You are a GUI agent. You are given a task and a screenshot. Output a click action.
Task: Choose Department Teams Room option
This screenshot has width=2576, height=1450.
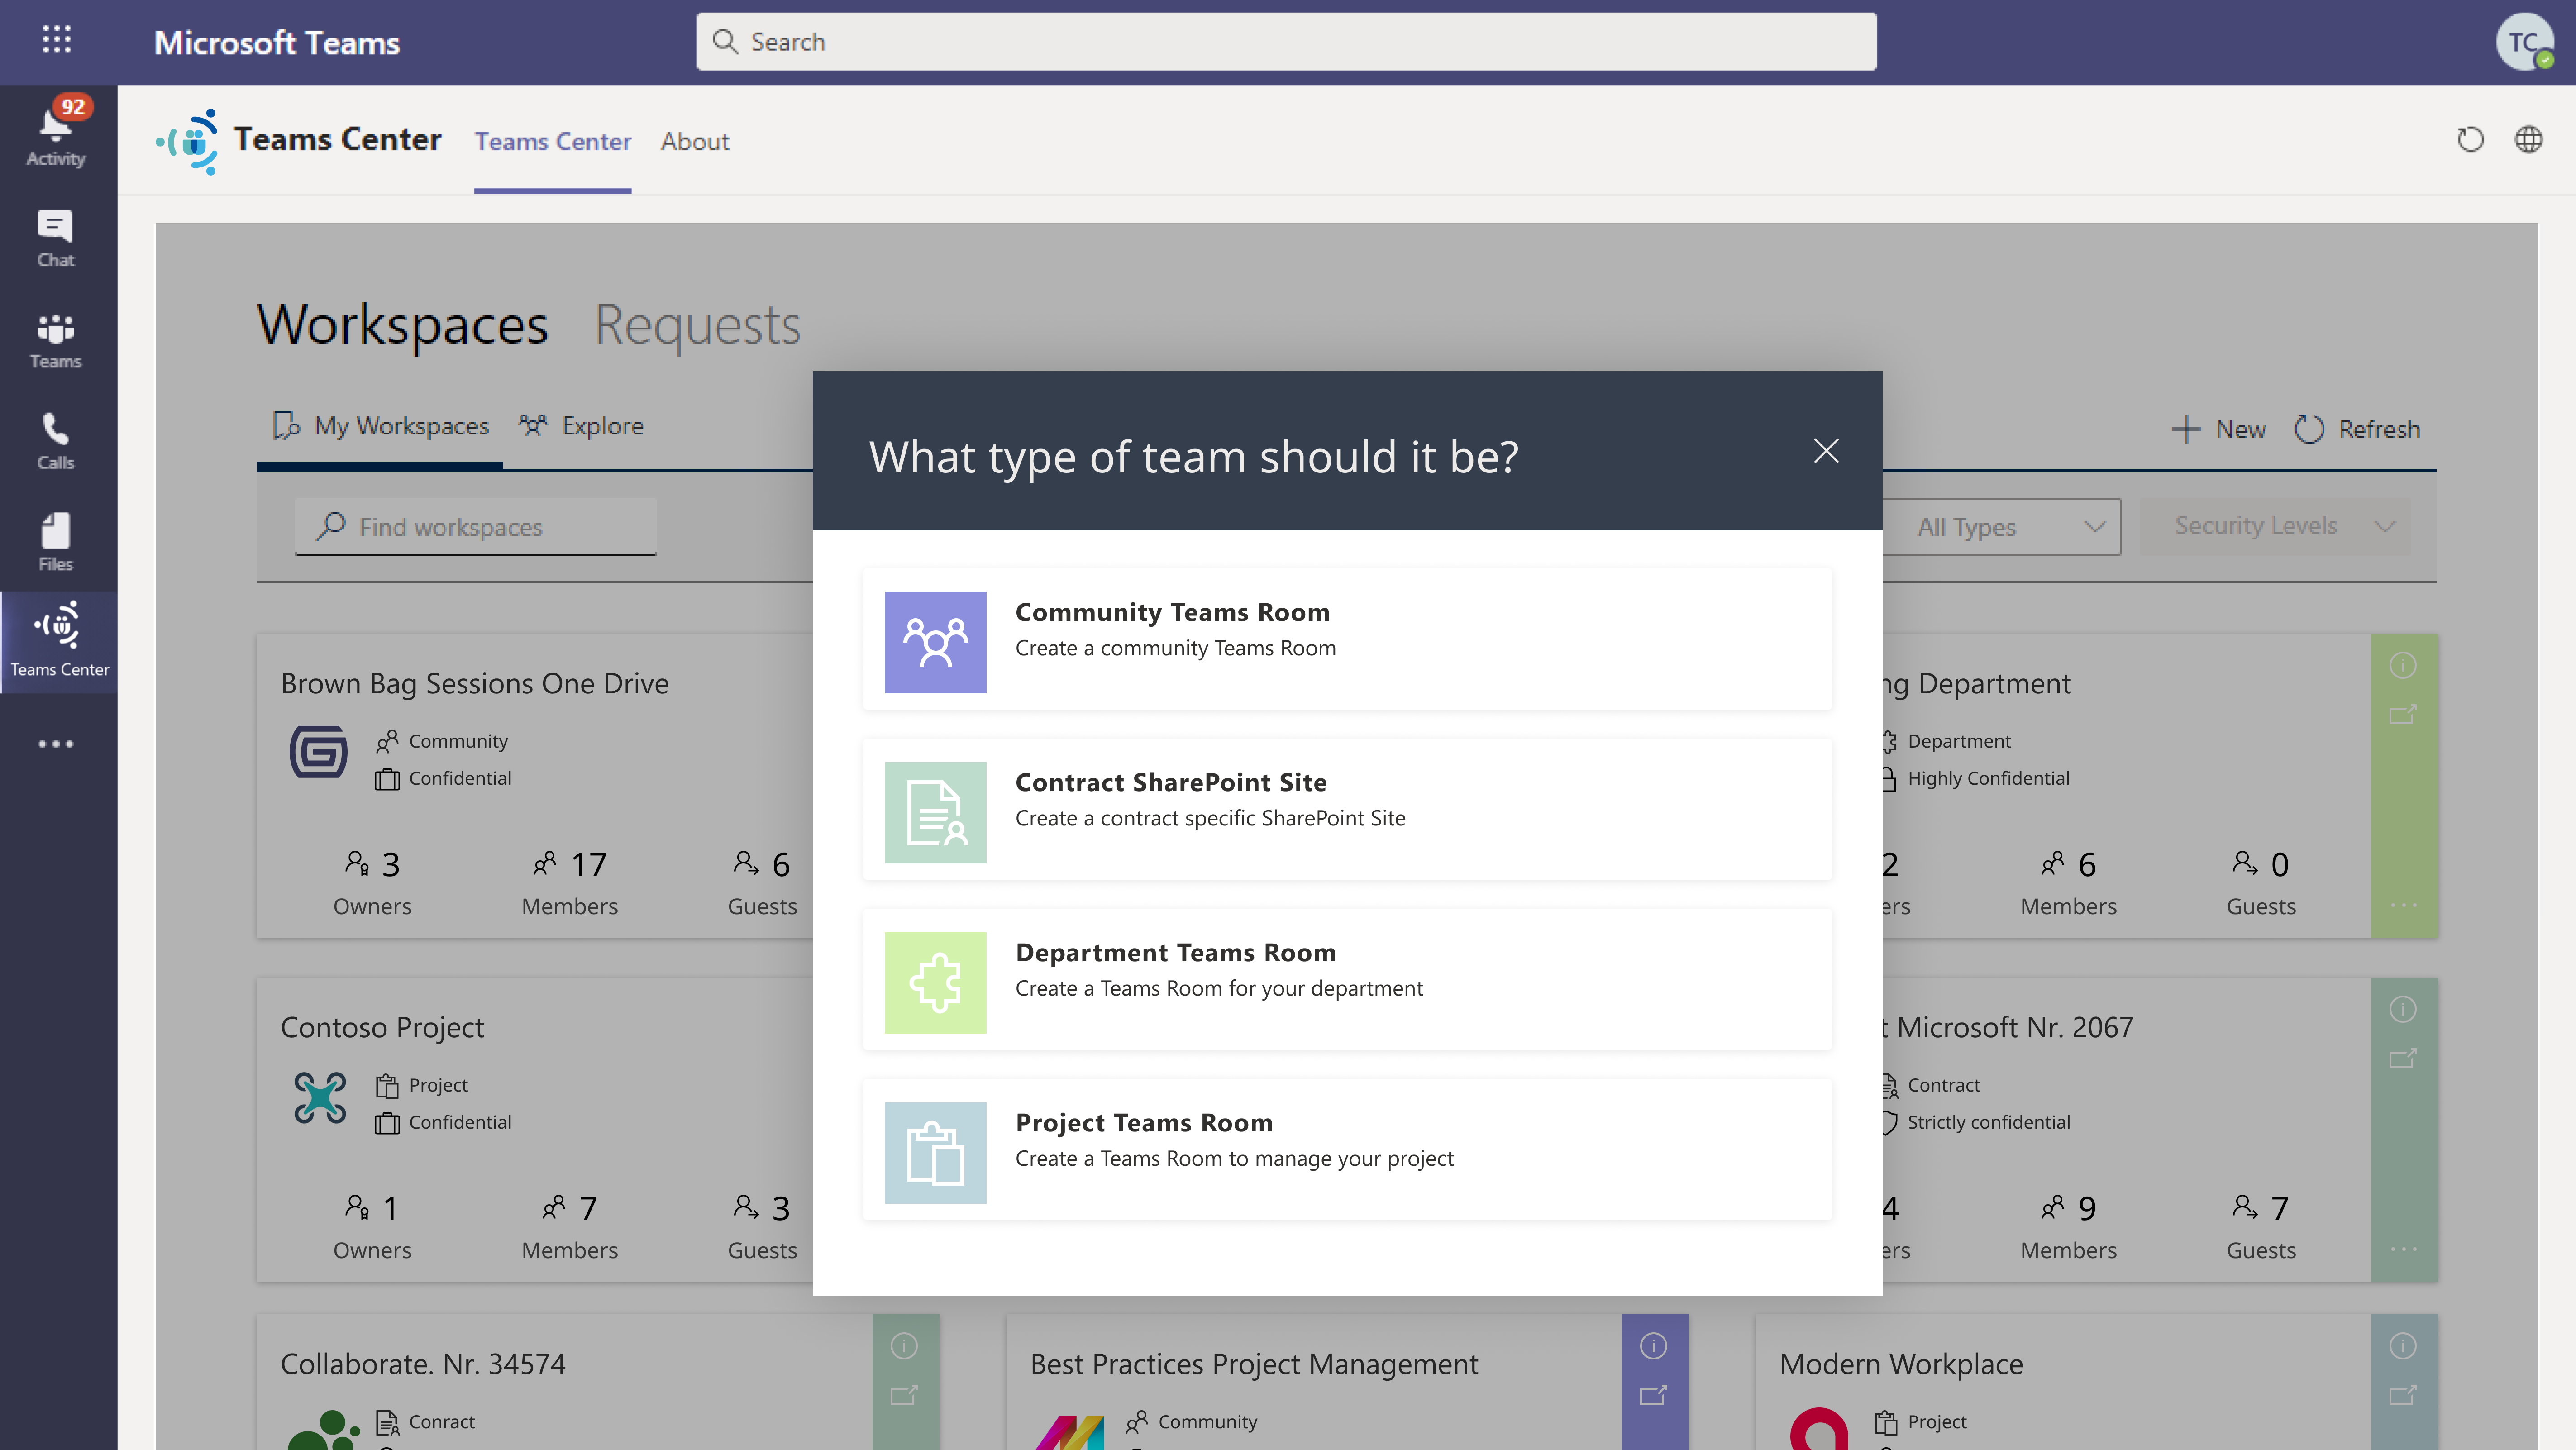(1347, 979)
